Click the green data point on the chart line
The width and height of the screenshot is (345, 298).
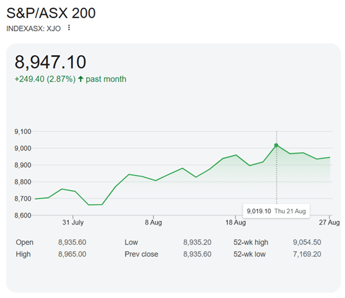tap(276, 145)
